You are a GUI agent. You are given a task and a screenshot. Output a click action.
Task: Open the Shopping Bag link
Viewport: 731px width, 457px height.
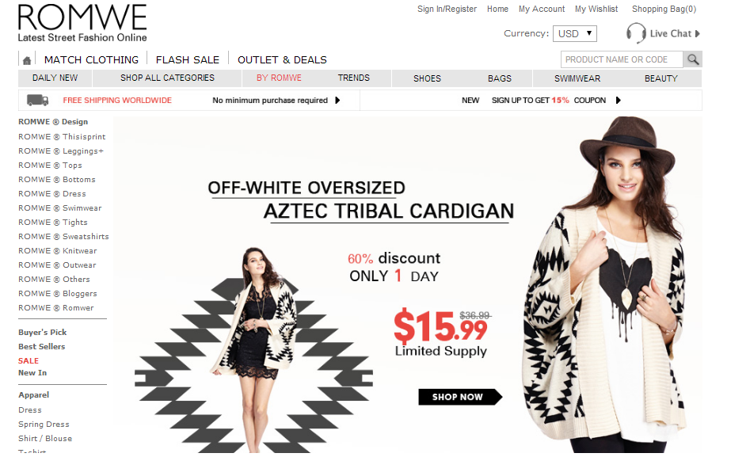(664, 9)
